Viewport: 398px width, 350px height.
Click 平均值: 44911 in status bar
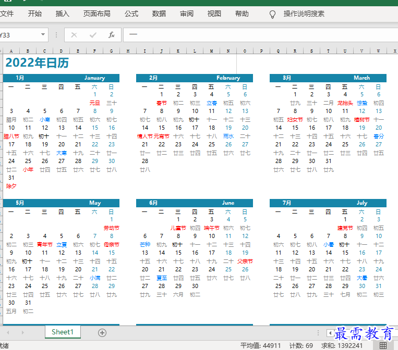[260, 346]
